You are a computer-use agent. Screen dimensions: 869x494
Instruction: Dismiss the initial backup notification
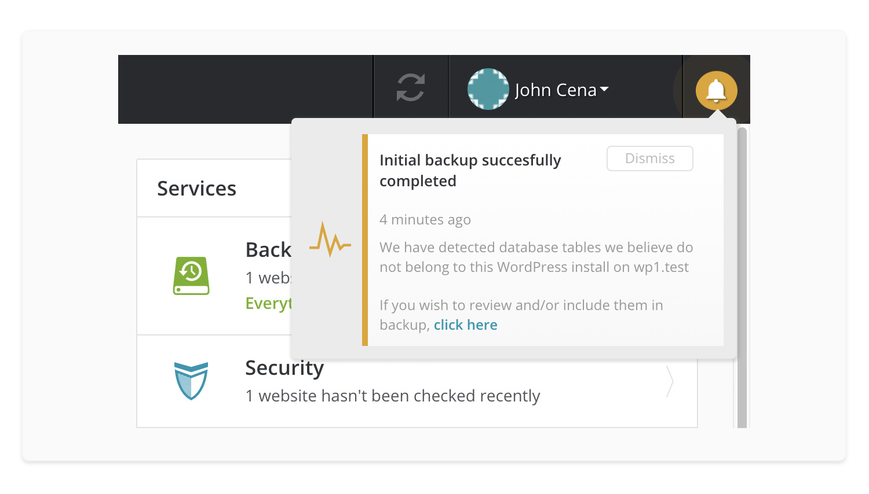coord(650,158)
